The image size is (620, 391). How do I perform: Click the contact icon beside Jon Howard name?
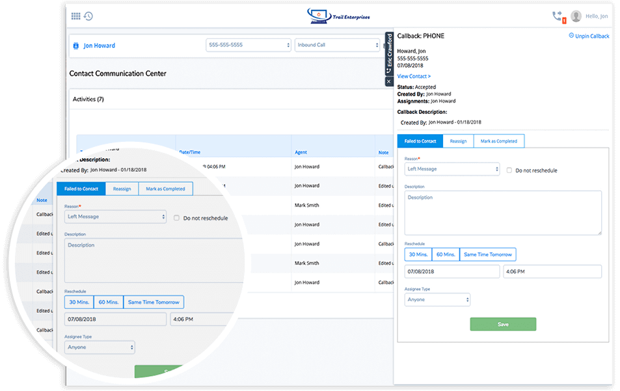[x=75, y=46]
